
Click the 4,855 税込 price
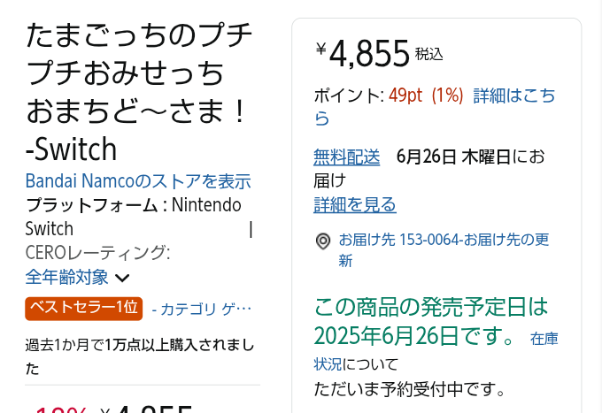[370, 53]
